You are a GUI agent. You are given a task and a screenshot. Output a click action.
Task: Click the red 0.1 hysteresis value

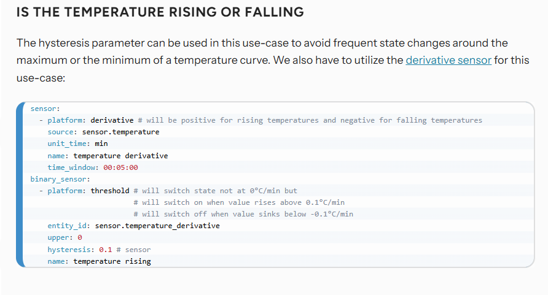point(106,250)
